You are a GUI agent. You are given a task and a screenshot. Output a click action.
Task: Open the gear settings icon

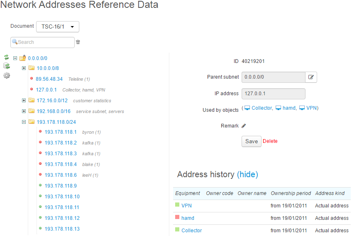[x=7, y=75]
